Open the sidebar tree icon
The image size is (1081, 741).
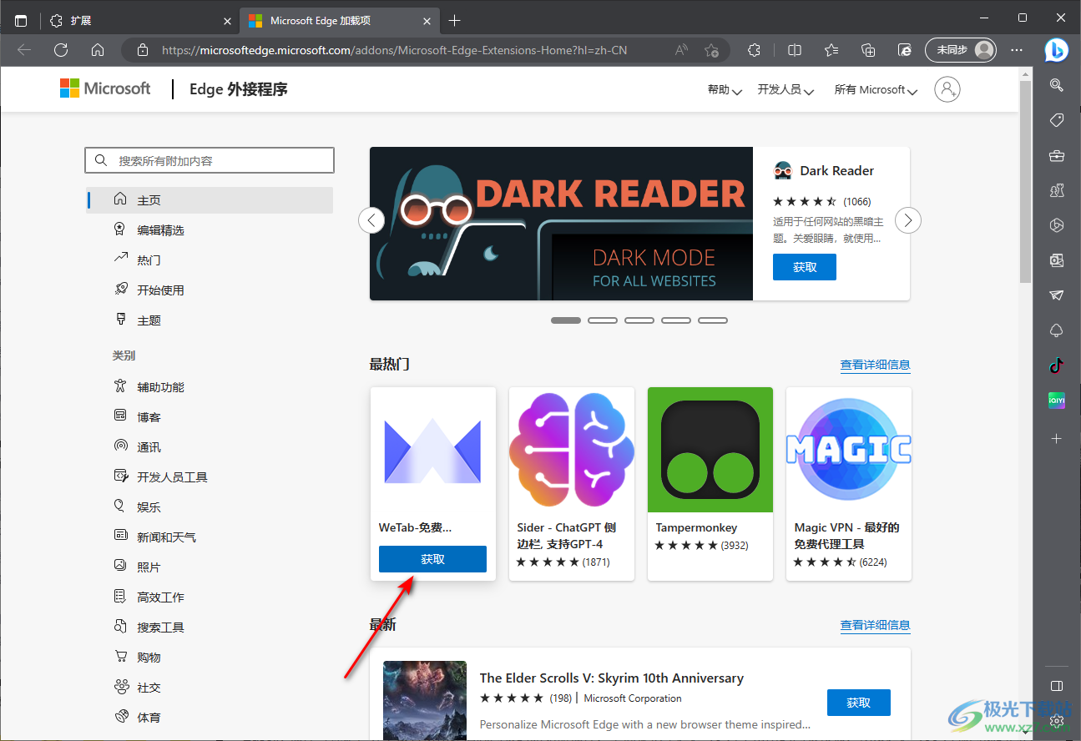click(x=1057, y=330)
